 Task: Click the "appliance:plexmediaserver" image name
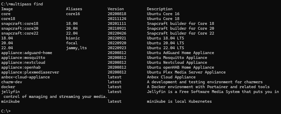point(30,72)
